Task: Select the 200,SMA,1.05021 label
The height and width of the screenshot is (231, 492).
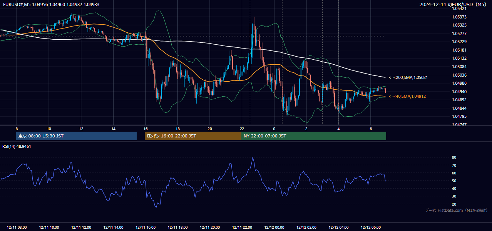Action: click(408, 77)
